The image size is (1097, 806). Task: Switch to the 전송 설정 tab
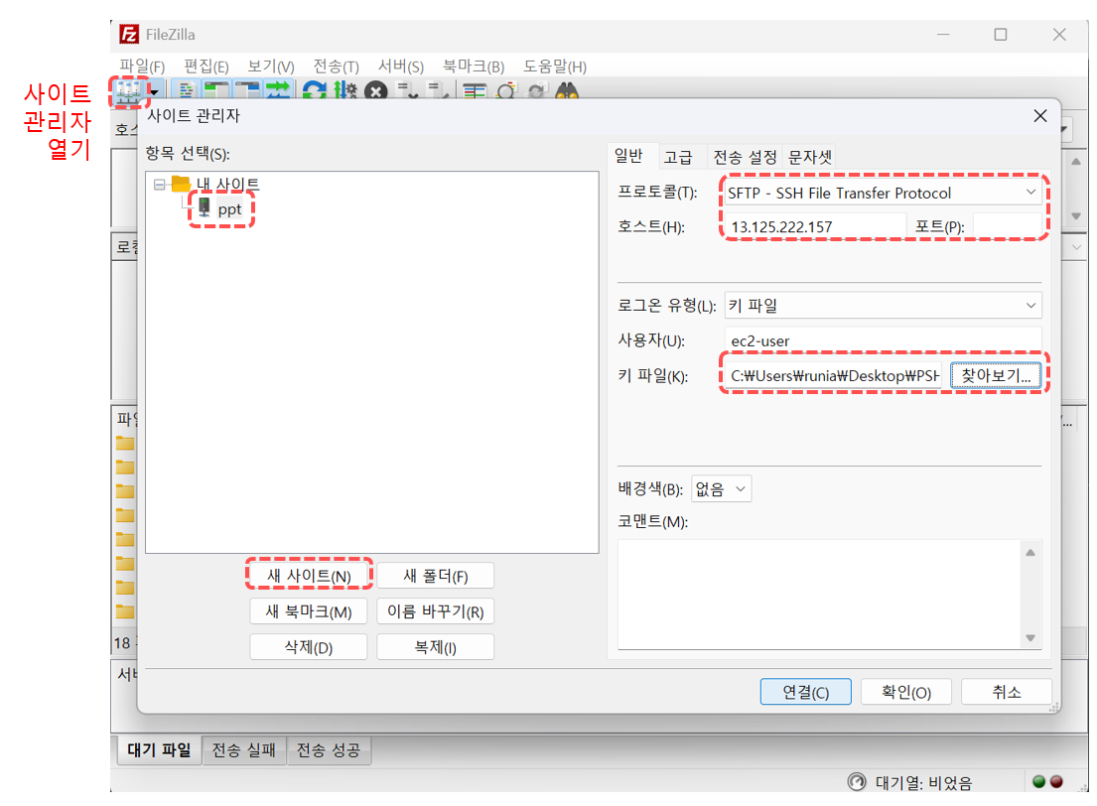(x=745, y=157)
